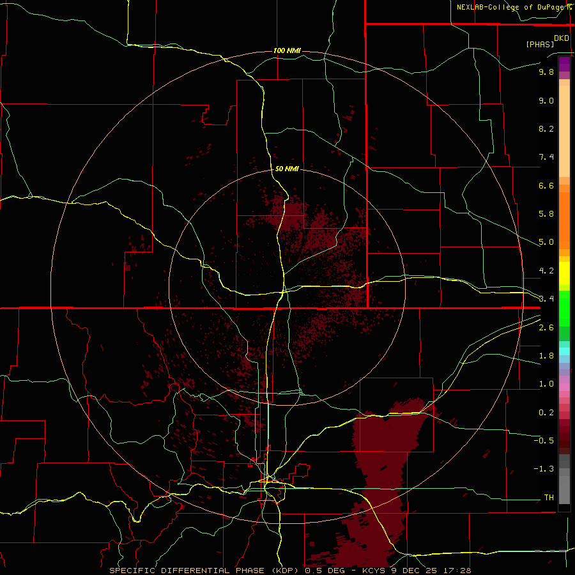Viewport: 575px width, 575px height.
Task: Click the yellow segment of the color bar
Action: click(564, 273)
